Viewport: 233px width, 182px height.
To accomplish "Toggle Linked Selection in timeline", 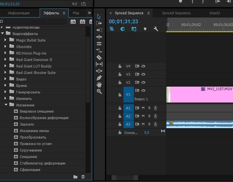I will [x=134, y=29].
